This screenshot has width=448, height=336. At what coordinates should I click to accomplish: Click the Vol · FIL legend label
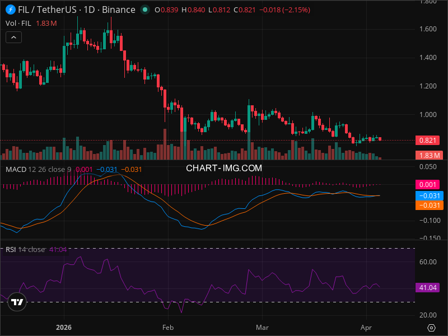18,24
